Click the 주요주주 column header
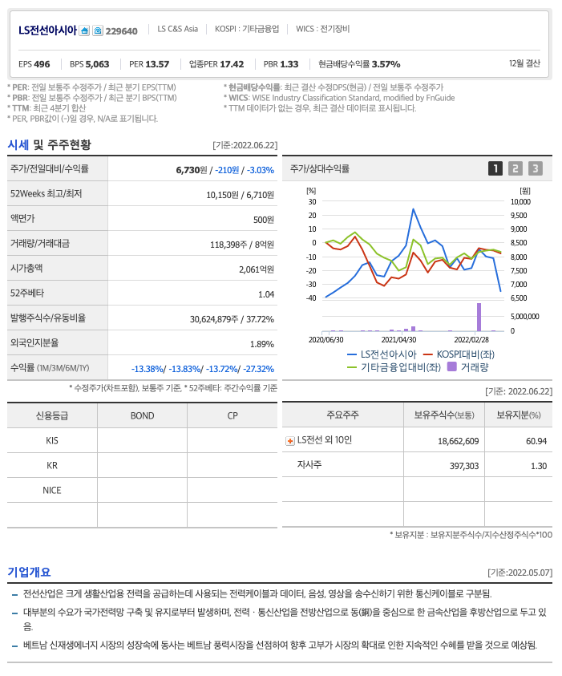 tap(342, 415)
